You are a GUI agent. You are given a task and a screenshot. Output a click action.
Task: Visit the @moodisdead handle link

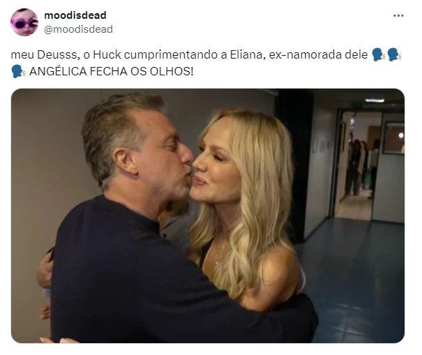pos(78,29)
